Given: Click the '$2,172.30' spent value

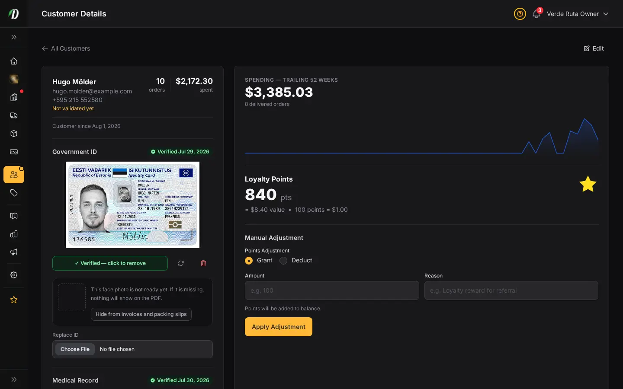Looking at the screenshot, I should pos(194,81).
